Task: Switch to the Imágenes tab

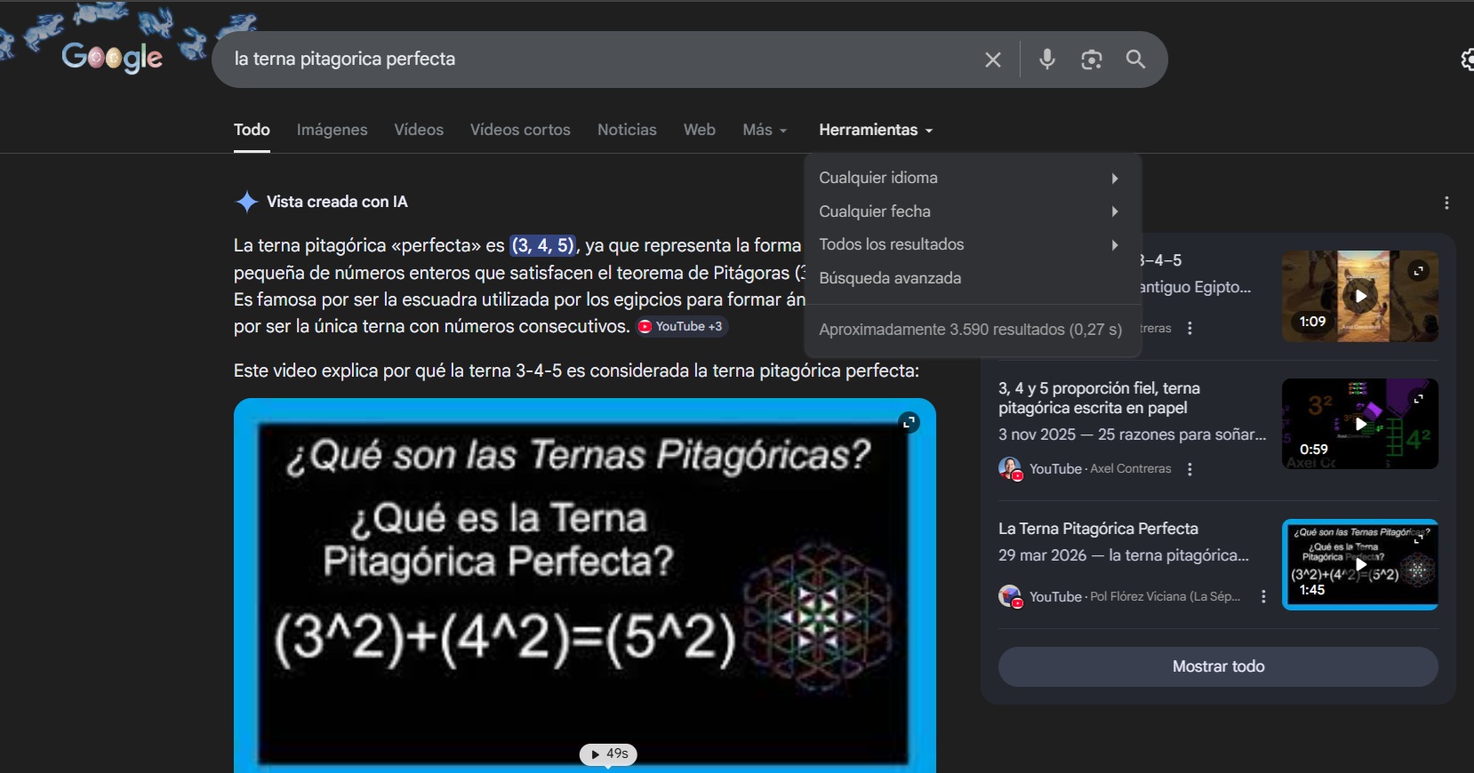Action: [332, 130]
